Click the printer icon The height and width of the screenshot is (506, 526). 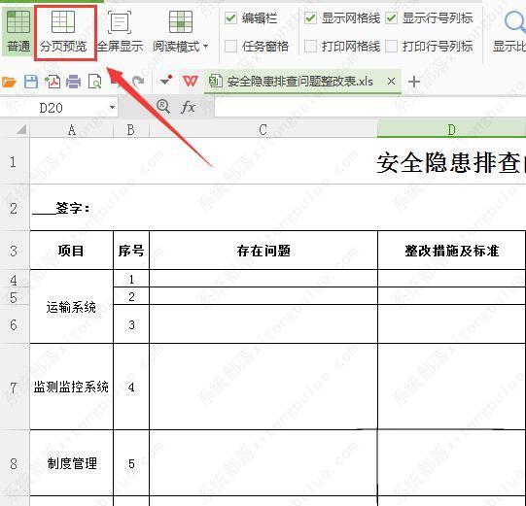(74, 82)
